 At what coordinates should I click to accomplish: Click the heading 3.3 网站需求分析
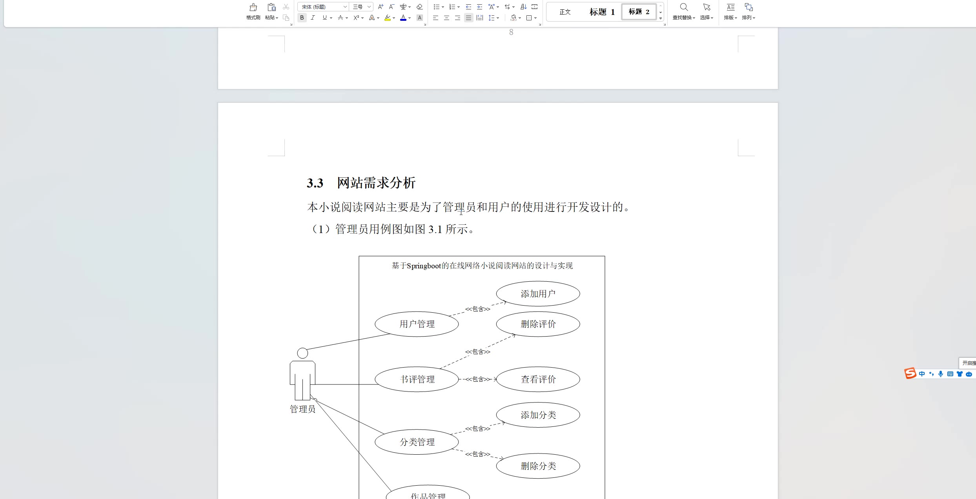click(361, 183)
